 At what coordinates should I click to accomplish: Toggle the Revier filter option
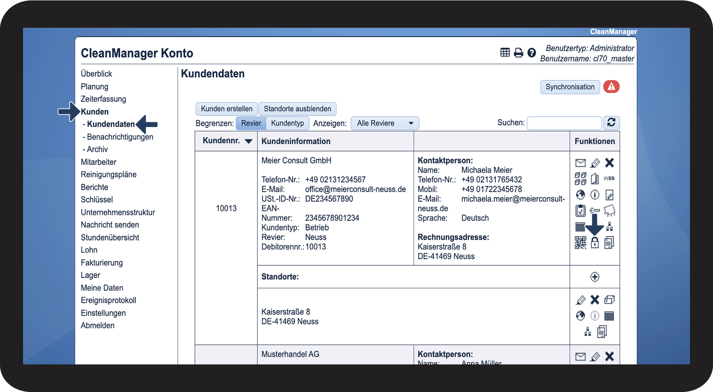251,123
